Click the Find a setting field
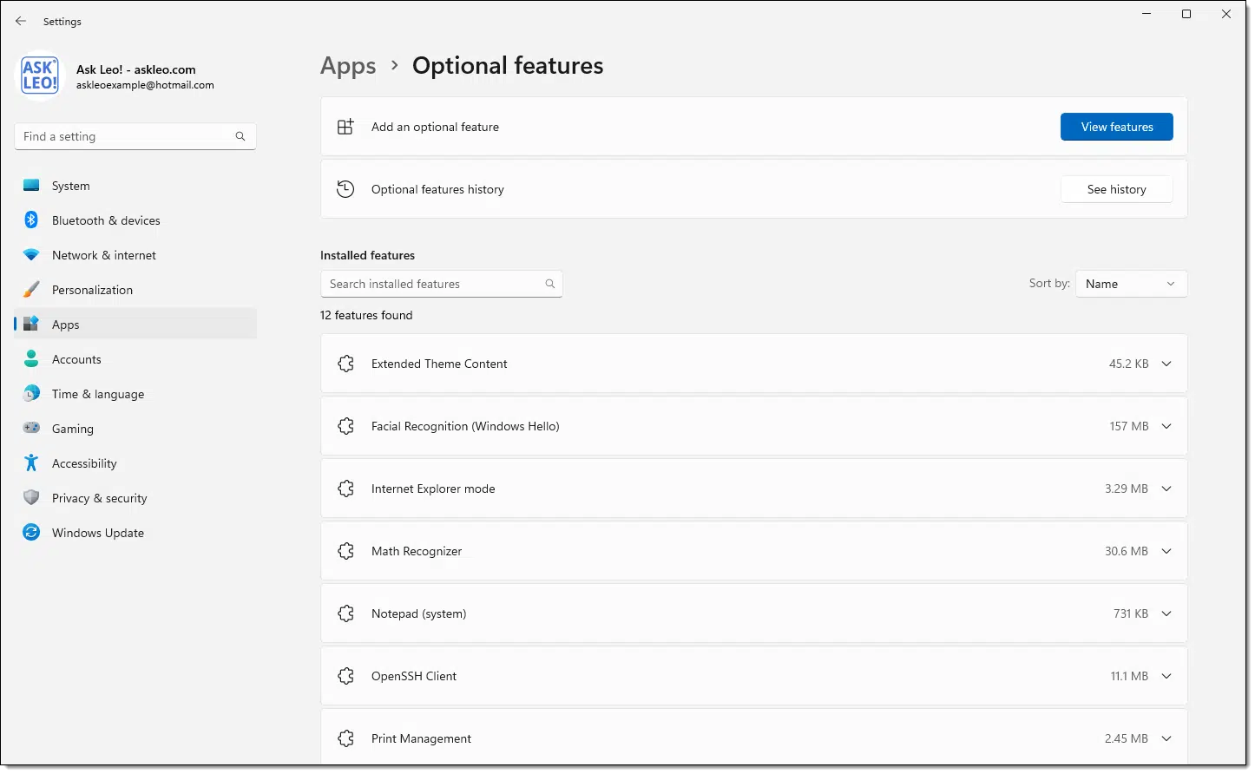This screenshot has height=774, width=1255. 135,136
